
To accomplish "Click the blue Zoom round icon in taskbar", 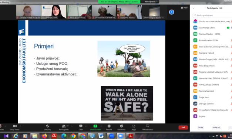I will pyautogui.click(x=111, y=136).
